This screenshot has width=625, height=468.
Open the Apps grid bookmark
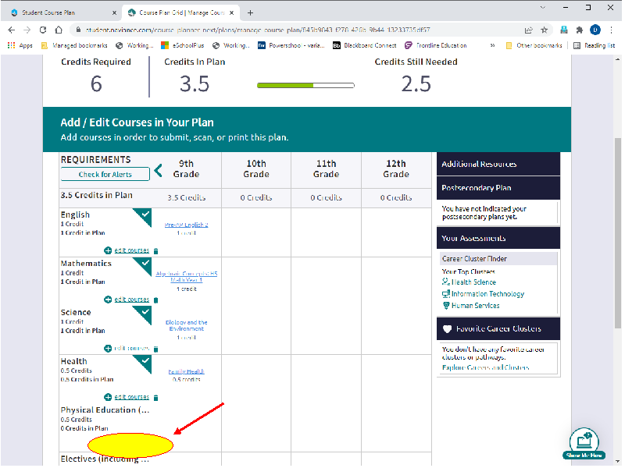[x=20, y=45]
